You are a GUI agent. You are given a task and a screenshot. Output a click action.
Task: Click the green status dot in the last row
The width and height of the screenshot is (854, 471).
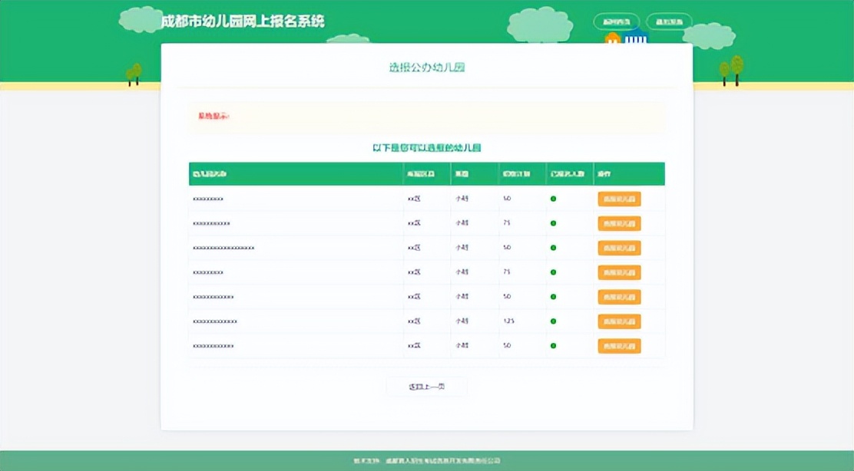pos(554,346)
